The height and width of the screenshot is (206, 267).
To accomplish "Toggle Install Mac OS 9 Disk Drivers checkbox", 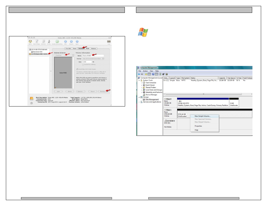I will tap(77, 69).
